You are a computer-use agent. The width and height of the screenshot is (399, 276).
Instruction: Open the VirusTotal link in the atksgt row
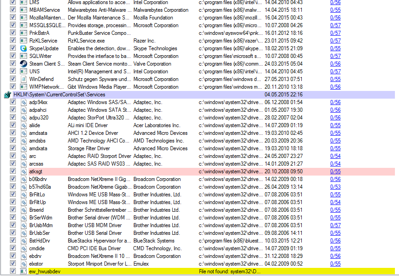(x=335, y=171)
